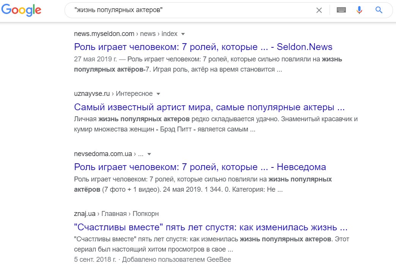
Task: Clear the search query with X icon
Action: [x=319, y=10]
